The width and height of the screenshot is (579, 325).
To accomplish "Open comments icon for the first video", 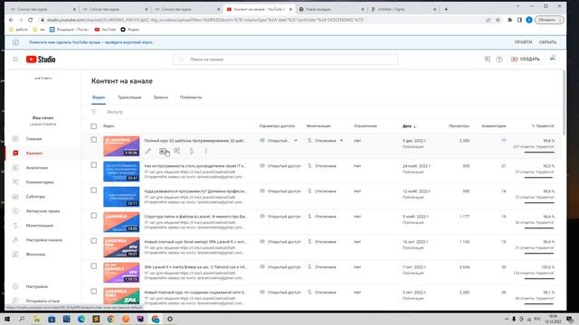I will tap(177, 151).
